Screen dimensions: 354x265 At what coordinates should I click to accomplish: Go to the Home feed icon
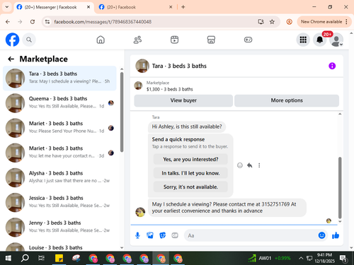coord(101,40)
